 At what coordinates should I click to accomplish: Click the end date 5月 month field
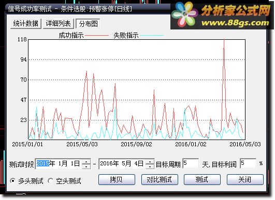pyautogui.click(x=126, y=163)
